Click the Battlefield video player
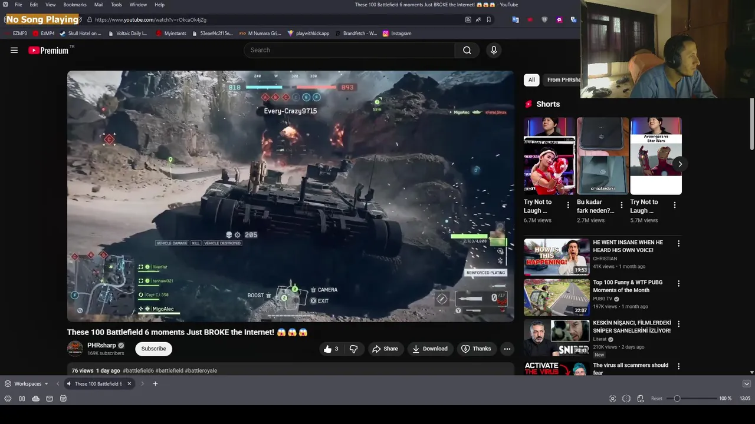Screen dimensions: 755x424 [x=290, y=196]
